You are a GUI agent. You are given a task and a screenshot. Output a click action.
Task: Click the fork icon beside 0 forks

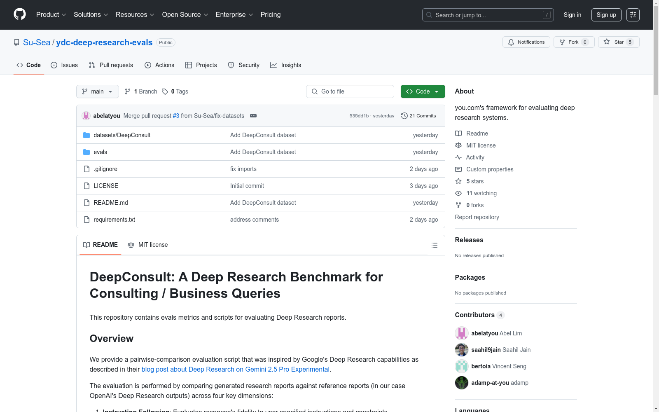point(458,205)
